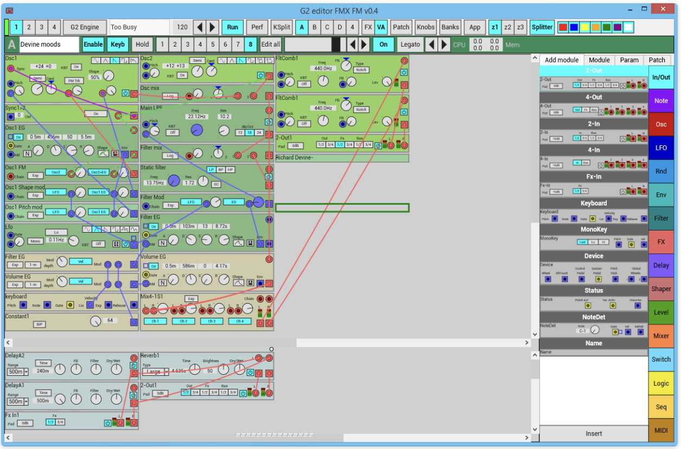Click right arrow next to tempo 120
This screenshot has height=449, width=681.
pyautogui.click(x=213, y=27)
